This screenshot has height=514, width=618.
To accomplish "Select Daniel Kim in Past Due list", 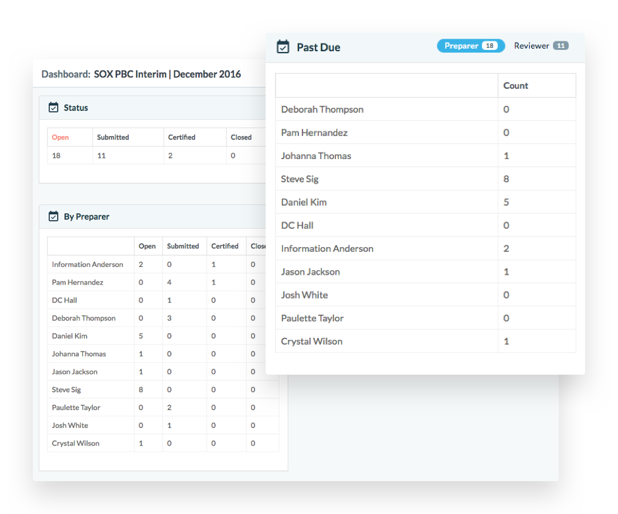I will pos(304,202).
